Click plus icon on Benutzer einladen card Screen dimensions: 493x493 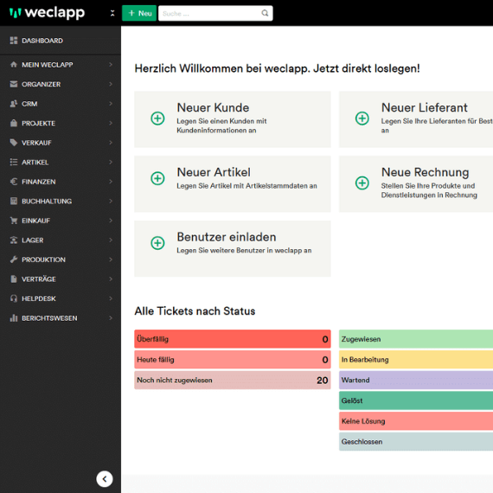(157, 243)
